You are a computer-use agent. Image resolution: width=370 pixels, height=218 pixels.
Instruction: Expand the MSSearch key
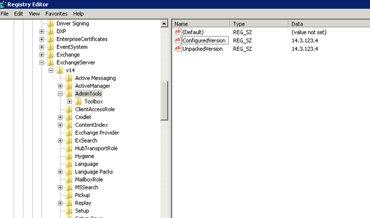pos(60,187)
